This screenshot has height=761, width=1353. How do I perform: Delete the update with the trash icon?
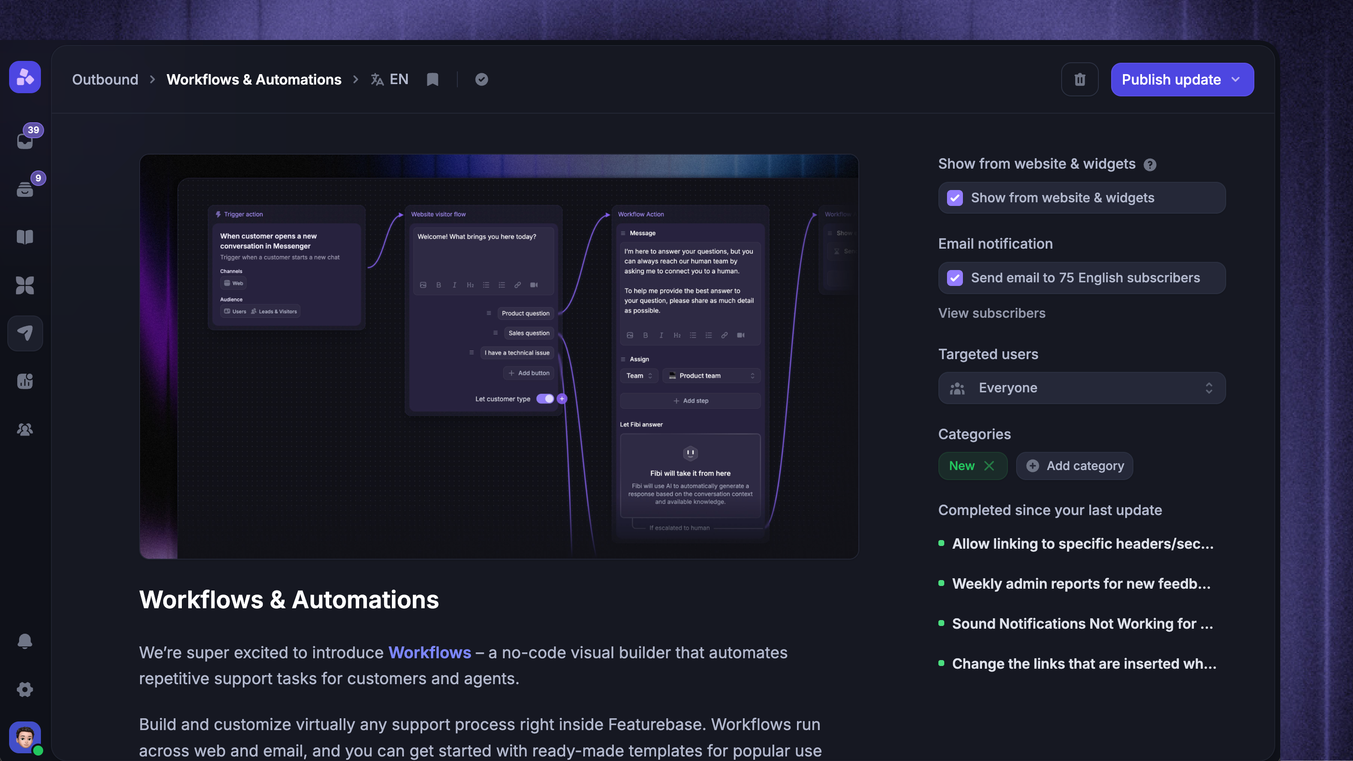tap(1080, 79)
